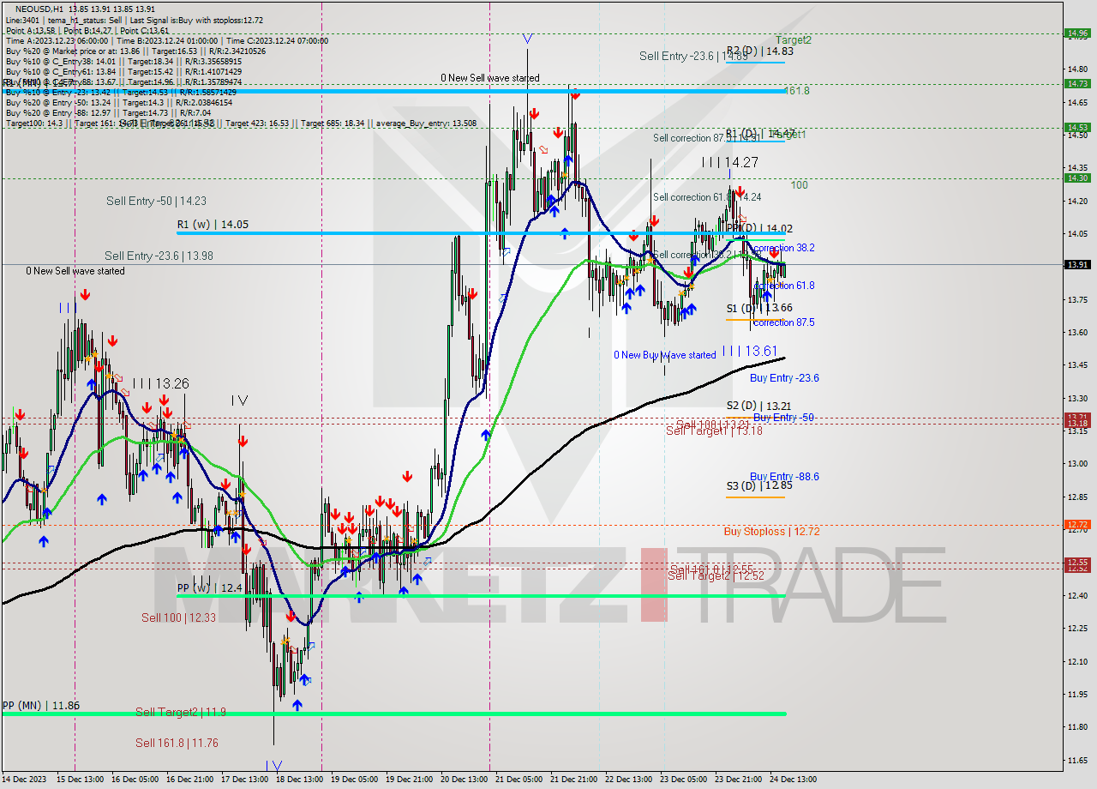Select the 'R1 (w) | 14.05' resistance label

click(213, 224)
